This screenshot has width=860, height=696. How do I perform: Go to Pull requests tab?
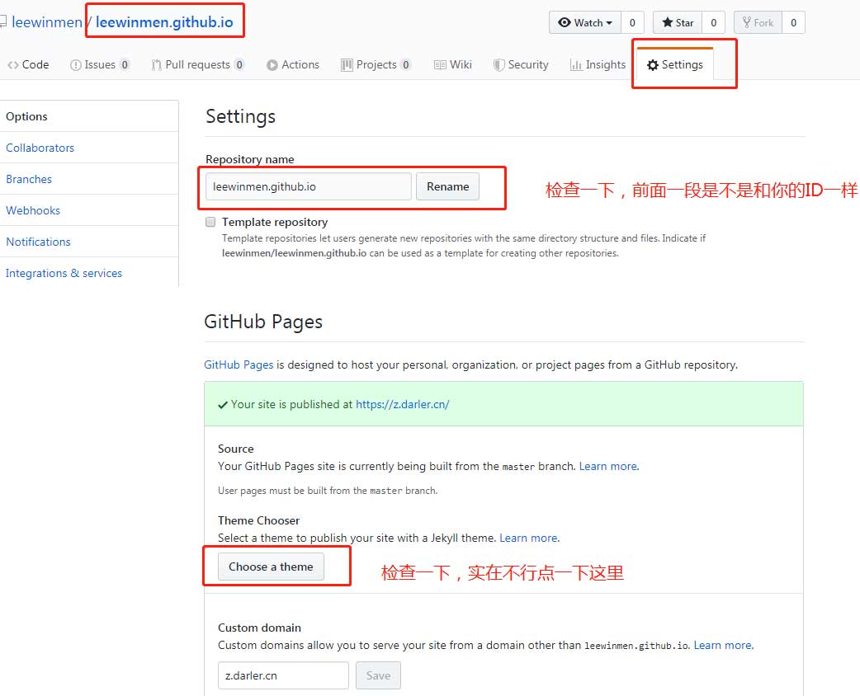point(197,64)
